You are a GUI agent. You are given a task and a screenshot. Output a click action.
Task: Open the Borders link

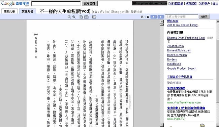tap(172, 59)
